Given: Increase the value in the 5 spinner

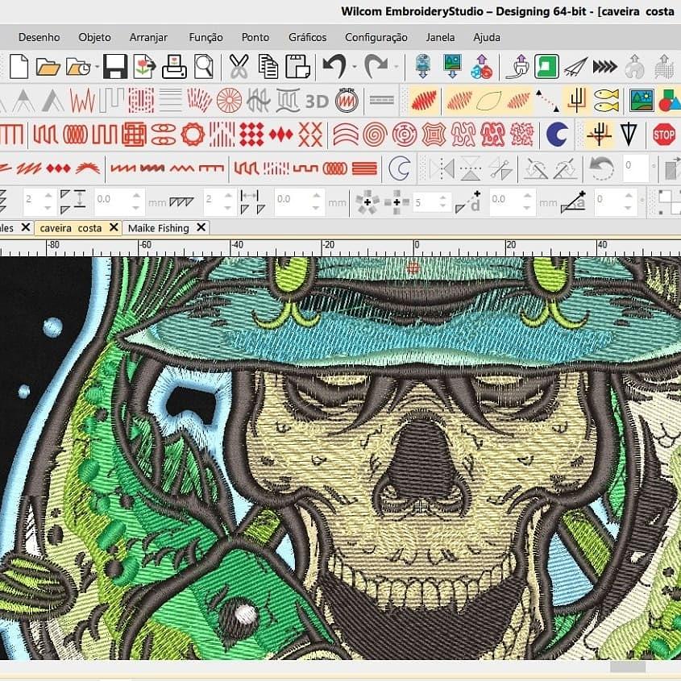Looking at the screenshot, I should tap(443, 197).
